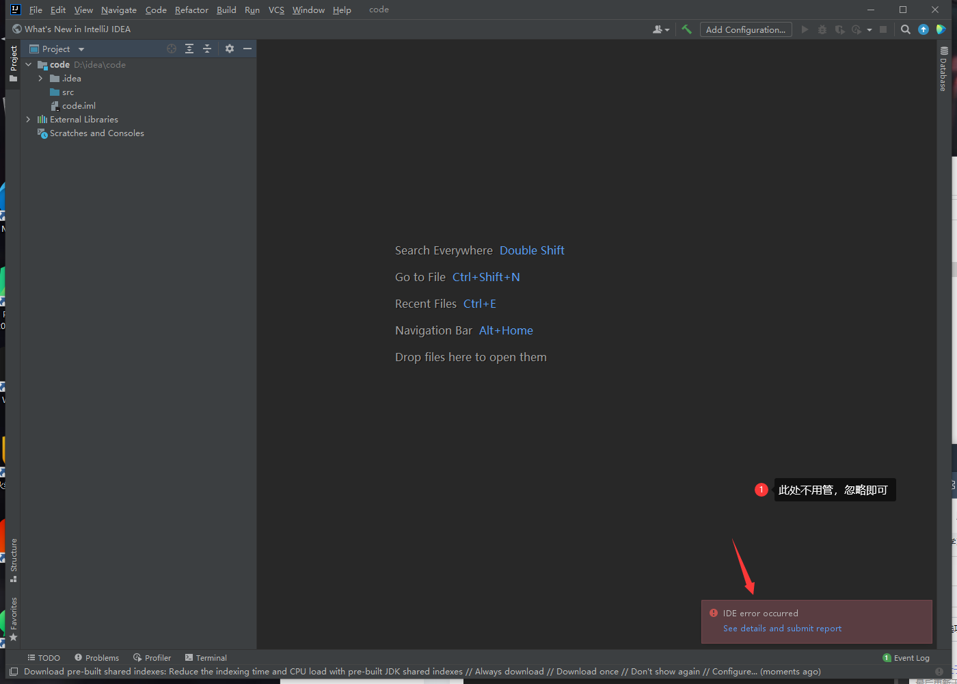
Task: Click the IntelliJ IDEA logo in title bar
Action: pos(15,10)
